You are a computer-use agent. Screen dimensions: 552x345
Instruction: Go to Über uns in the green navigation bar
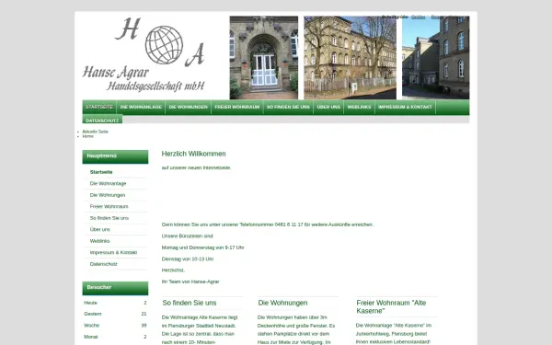(328, 107)
